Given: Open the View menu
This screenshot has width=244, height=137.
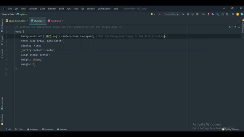Looking at the screenshot, I should pos(24,9).
